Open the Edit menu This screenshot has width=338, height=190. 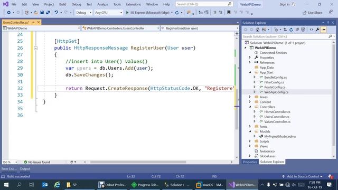coord(24,4)
